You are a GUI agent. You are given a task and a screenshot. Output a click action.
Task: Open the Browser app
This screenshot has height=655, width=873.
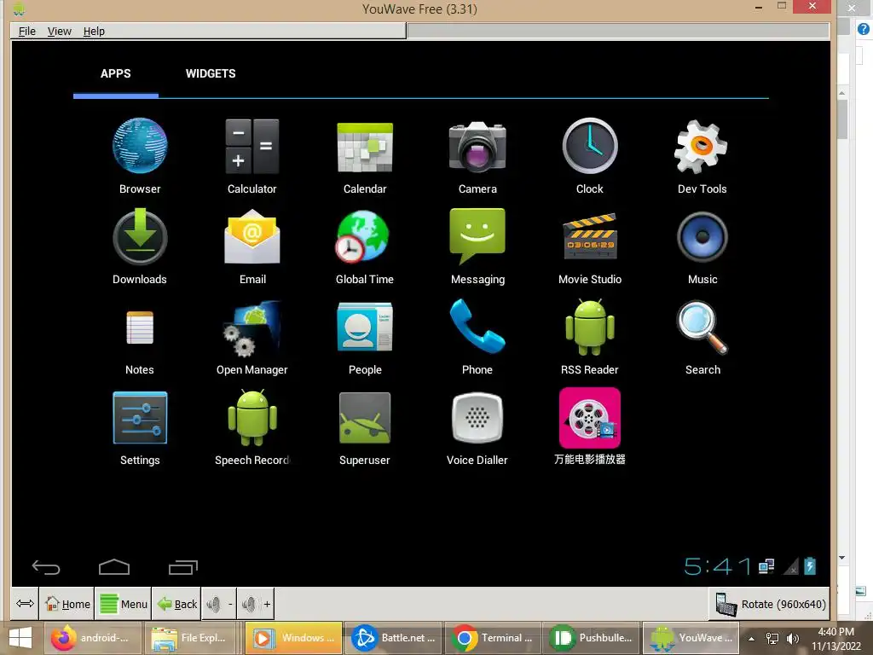coord(140,156)
